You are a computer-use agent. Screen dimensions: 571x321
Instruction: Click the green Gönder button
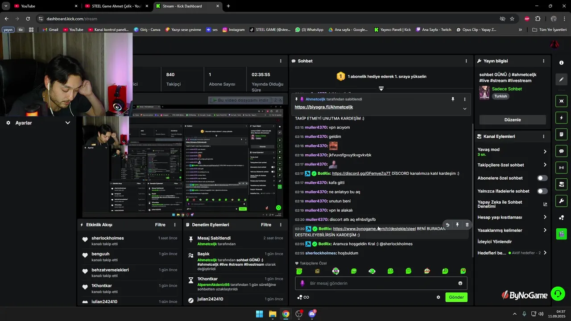point(456,297)
